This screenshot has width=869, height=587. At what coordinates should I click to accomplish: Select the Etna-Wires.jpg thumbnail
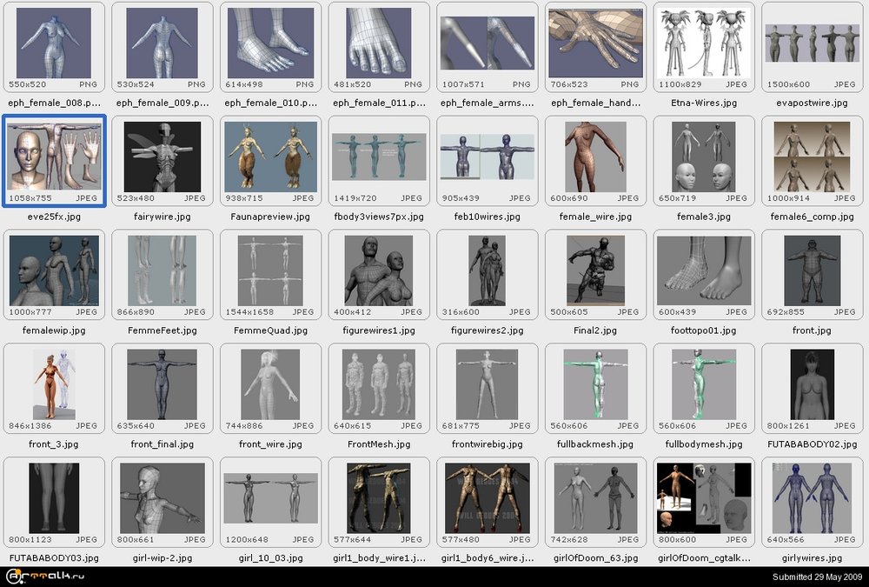703,43
